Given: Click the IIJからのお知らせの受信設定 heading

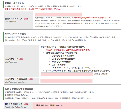Looking at the screenshot, I should (x=19, y=89).
